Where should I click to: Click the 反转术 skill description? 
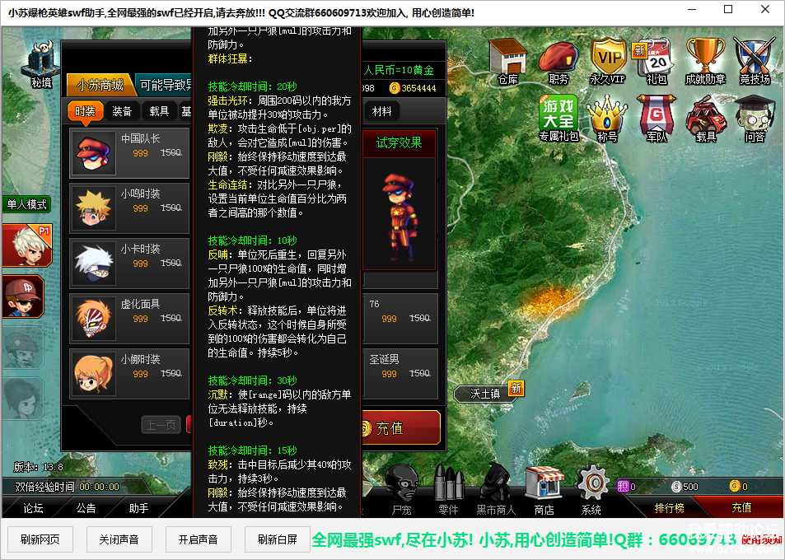pyautogui.click(x=277, y=332)
